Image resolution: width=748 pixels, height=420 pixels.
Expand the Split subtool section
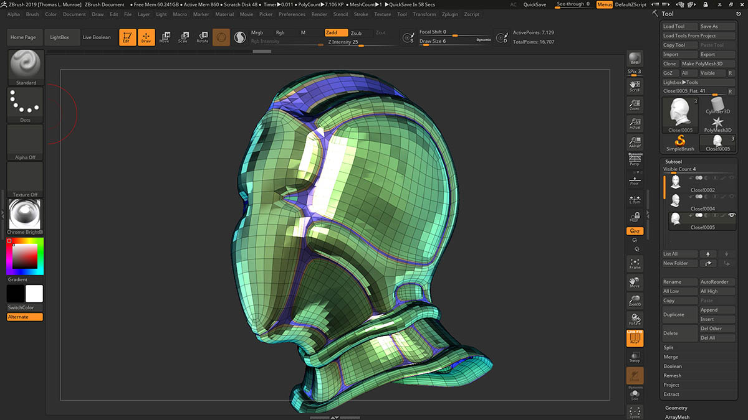[x=669, y=348]
